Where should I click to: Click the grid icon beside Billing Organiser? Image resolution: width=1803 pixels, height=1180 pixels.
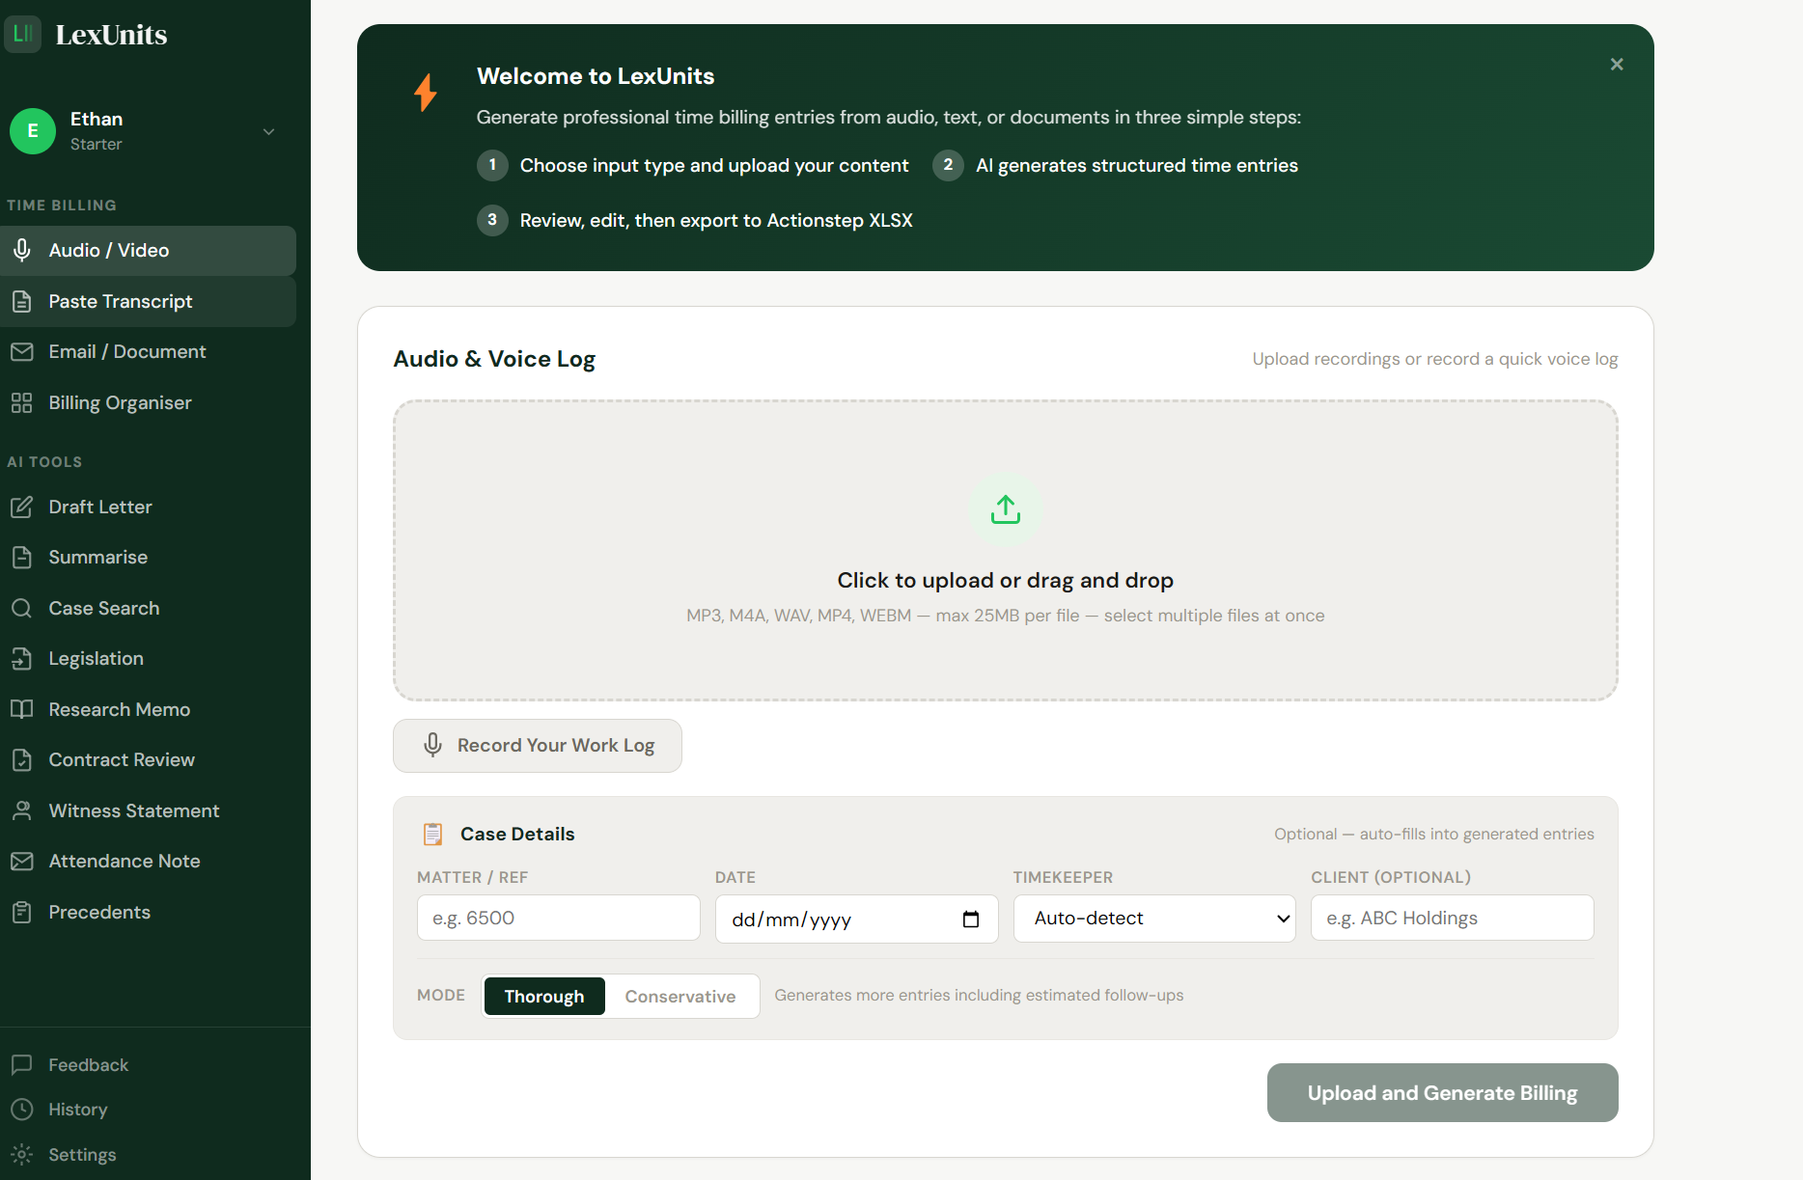coord(22,403)
